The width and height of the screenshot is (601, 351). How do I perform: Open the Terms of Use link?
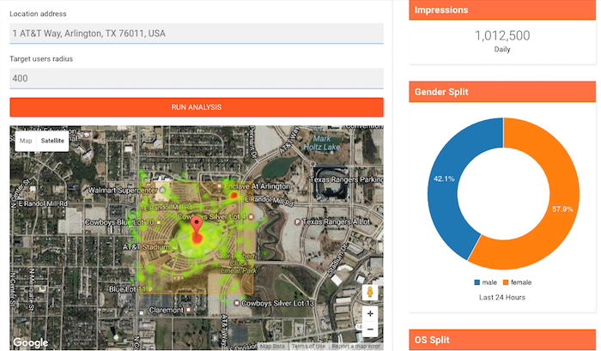[x=308, y=346]
